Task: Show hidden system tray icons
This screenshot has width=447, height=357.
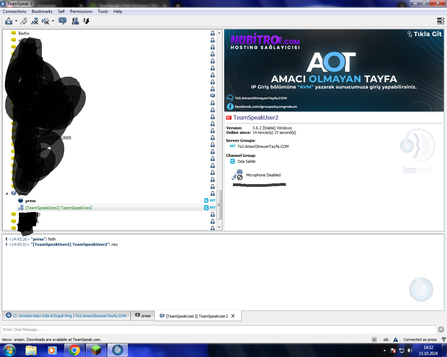Action: pos(384,350)
